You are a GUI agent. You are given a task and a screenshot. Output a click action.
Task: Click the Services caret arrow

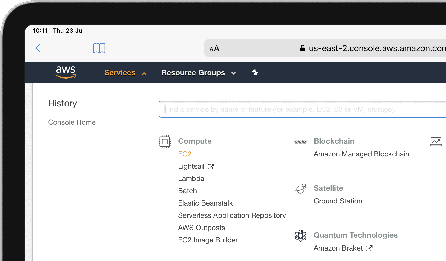tap(144, 73)
